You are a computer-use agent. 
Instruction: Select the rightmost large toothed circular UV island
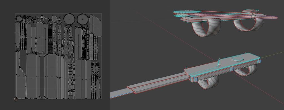pos(83,19)
